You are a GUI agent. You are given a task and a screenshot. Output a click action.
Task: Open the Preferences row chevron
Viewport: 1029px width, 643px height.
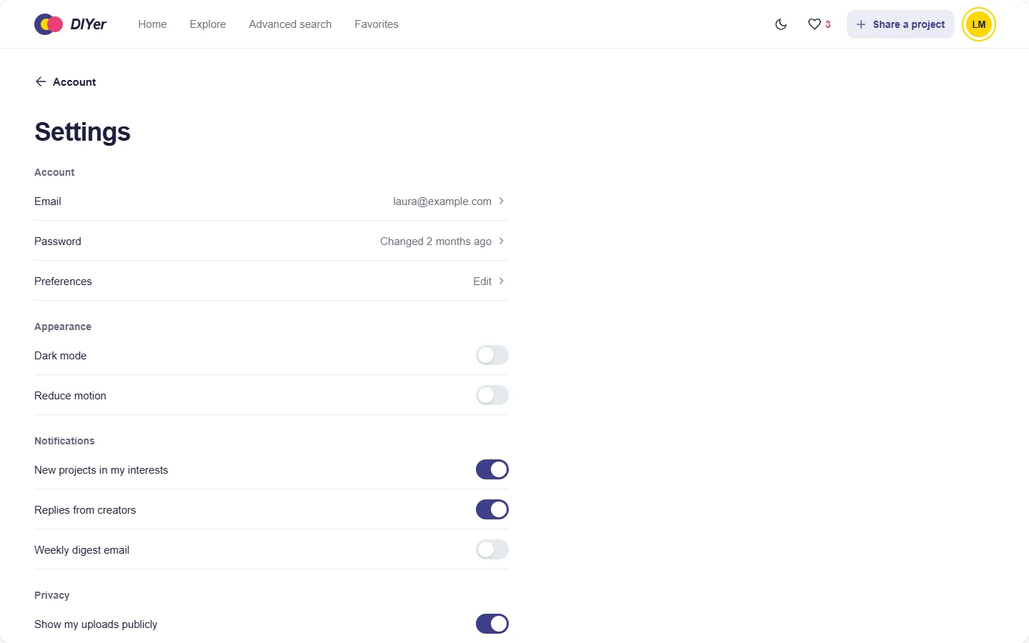[502, 281]
